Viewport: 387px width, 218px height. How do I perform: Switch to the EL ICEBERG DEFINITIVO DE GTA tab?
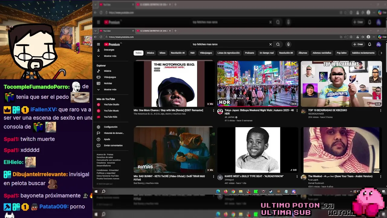click(x=154, y=31)
